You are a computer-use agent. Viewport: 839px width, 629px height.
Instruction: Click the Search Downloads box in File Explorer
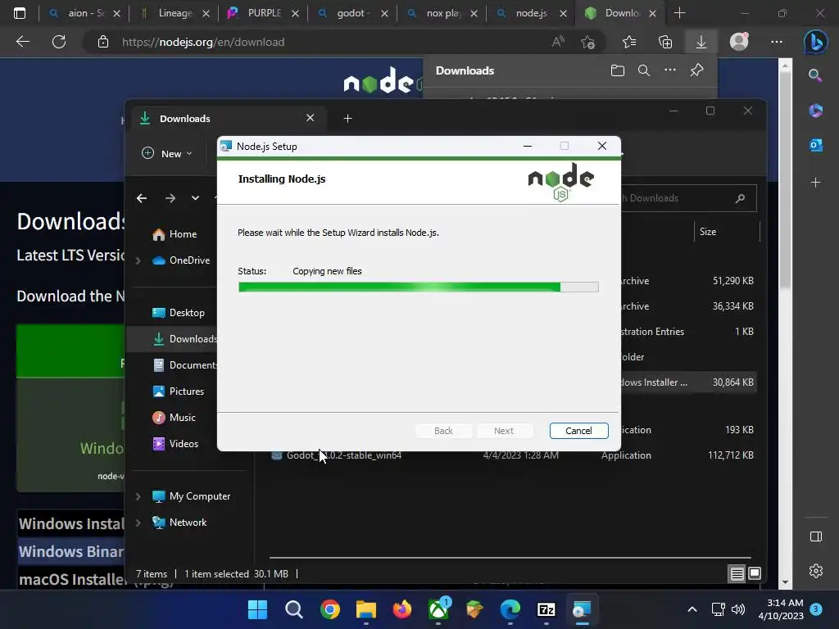[x=687, y=198]
